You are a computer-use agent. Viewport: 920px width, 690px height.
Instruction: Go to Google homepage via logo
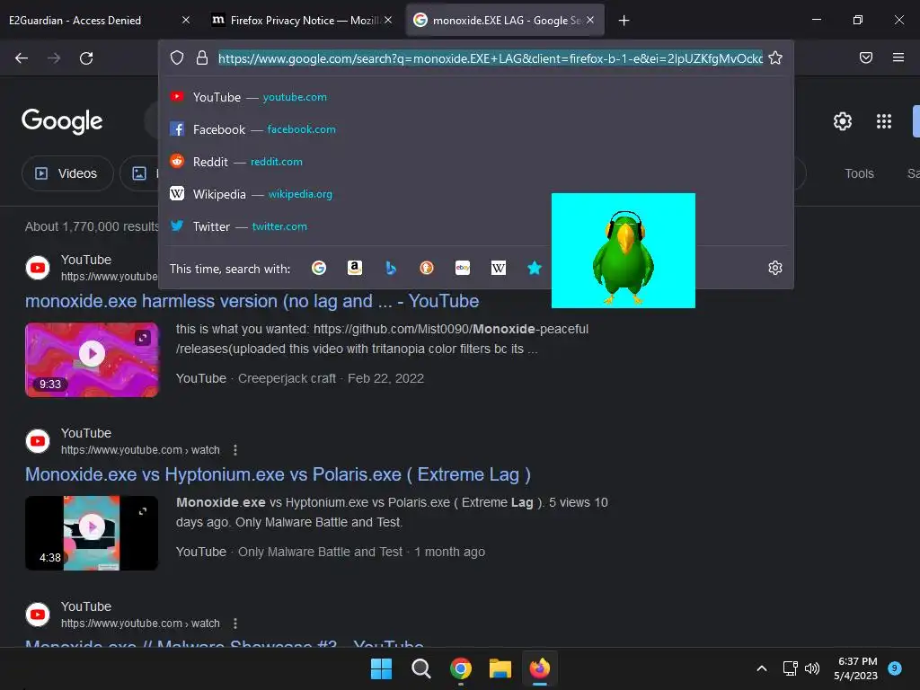coord(62,121)
